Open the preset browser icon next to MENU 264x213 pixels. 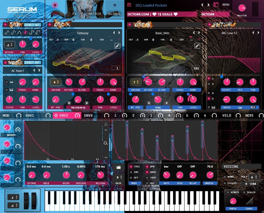click(x=216, y=5)
